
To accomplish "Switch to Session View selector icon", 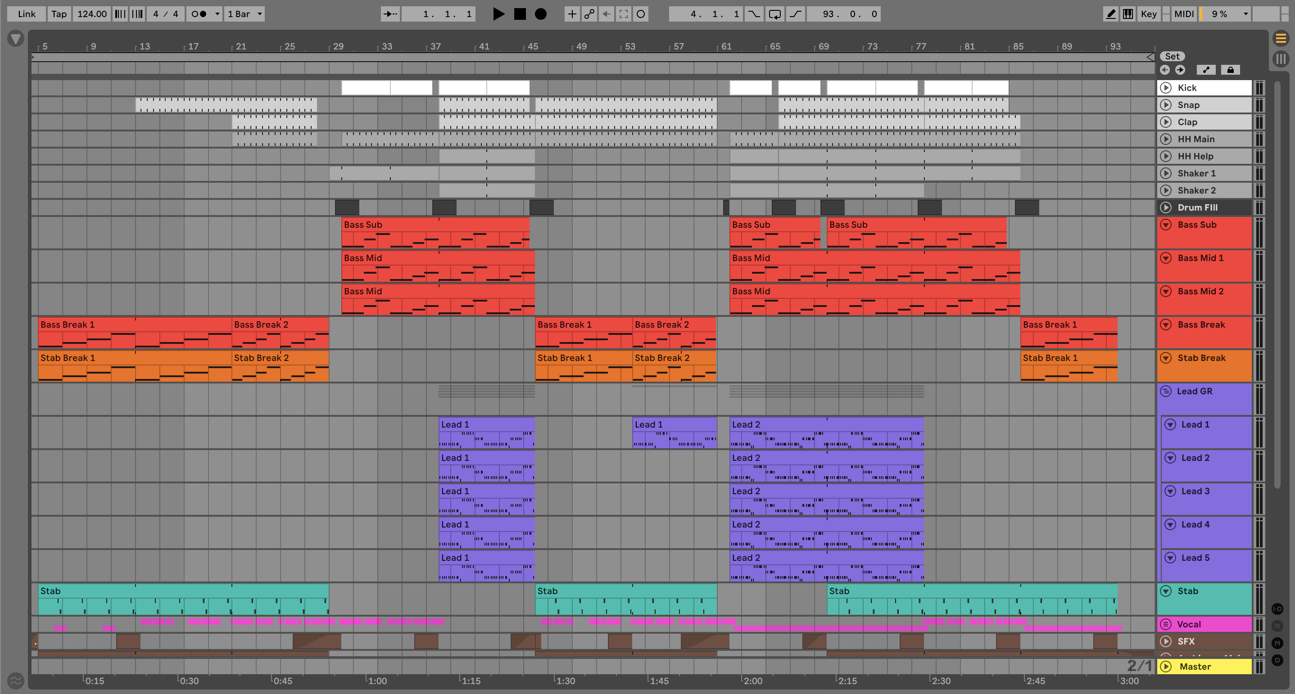I will coord(1281,59).
